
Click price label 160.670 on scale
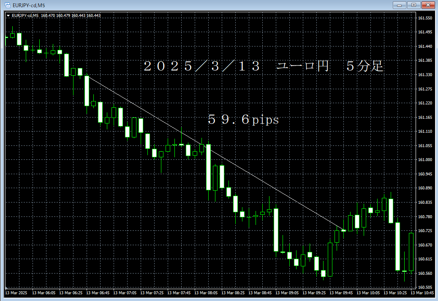(425, 245)
